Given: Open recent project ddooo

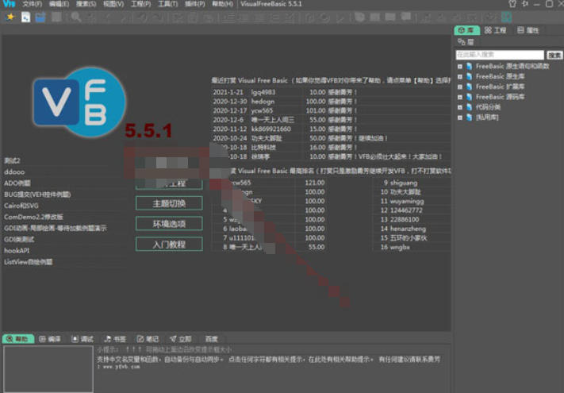Looking at the screenshot, I should 14,172.
